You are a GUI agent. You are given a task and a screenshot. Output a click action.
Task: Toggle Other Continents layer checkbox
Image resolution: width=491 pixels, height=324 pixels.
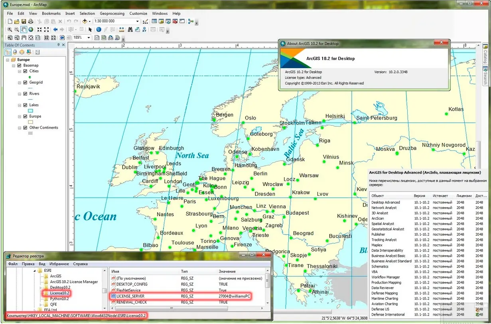coord(26,128)
